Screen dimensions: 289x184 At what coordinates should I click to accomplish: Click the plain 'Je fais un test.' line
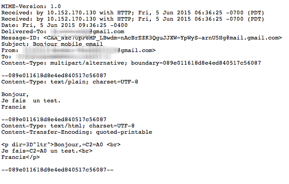coord(31,101)
